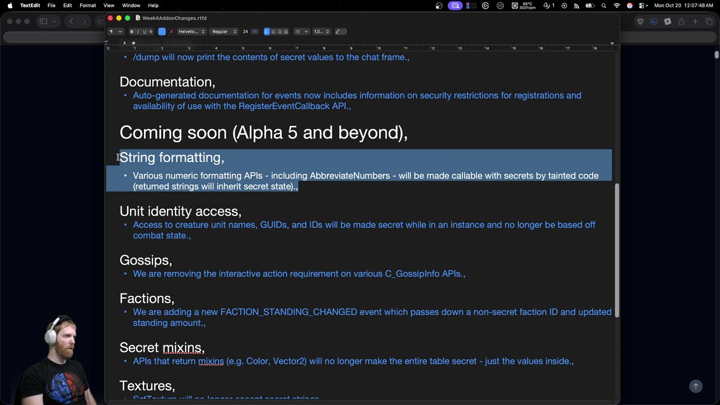Click the screen sharing menu bar icon
This screenshot has height=405, width=720.
pos(456,5)
